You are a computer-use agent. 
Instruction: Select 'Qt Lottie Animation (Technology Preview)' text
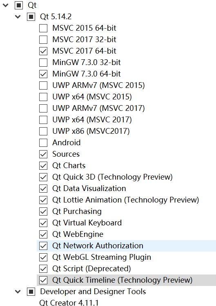point(126,200)
